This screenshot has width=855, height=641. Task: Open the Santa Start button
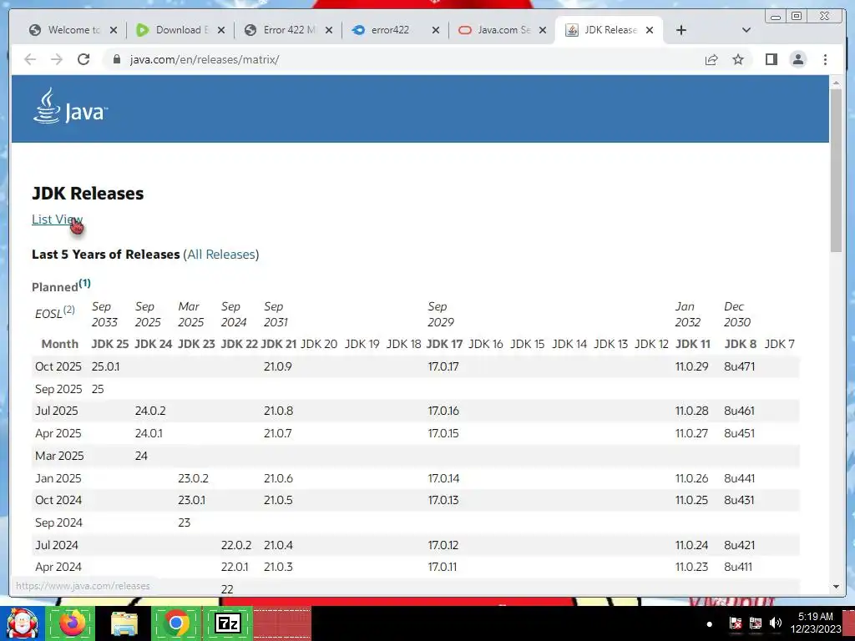[22, 623]
